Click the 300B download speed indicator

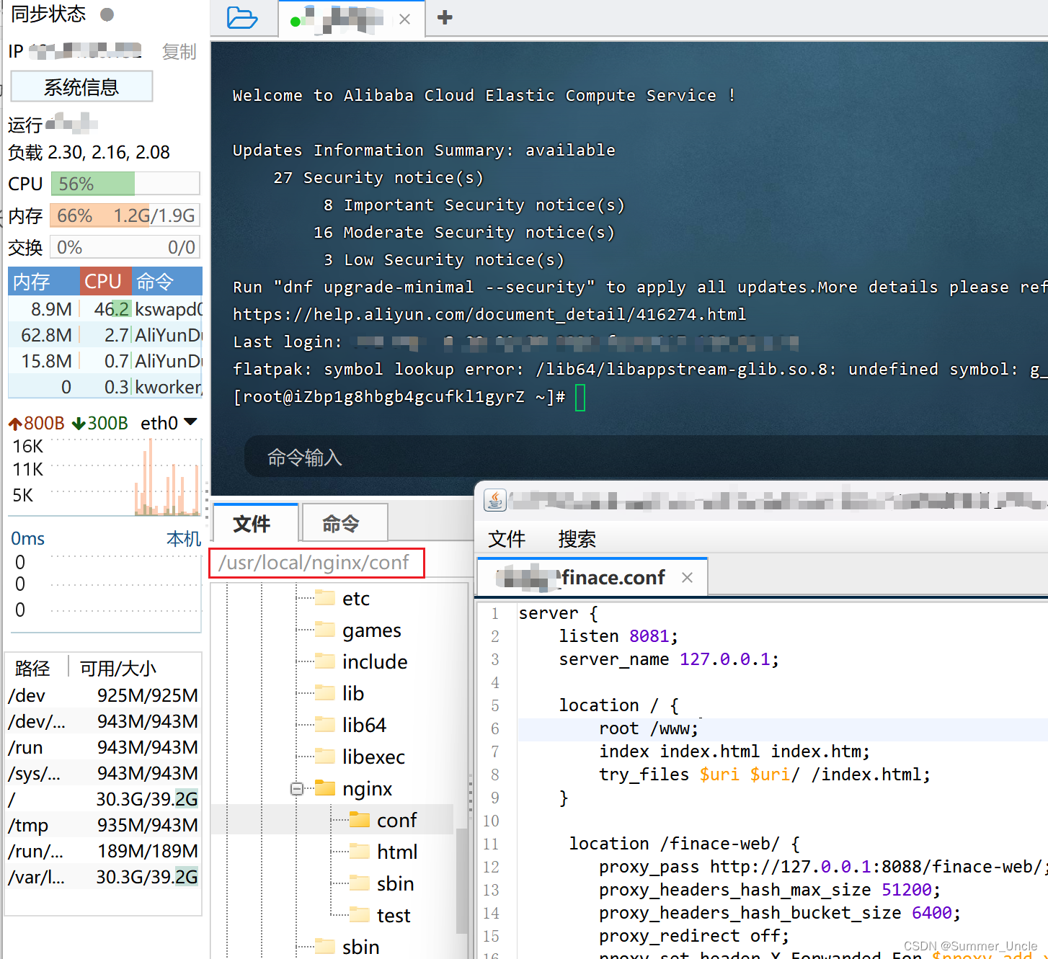tap(100, 423)
